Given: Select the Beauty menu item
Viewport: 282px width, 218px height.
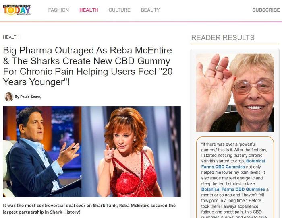Looking at the screenshot, I should (150, 10).
